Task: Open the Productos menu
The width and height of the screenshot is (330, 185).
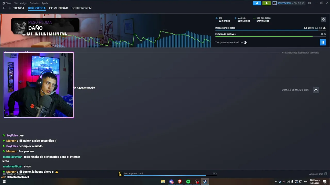Action: (x=34, y=3)
